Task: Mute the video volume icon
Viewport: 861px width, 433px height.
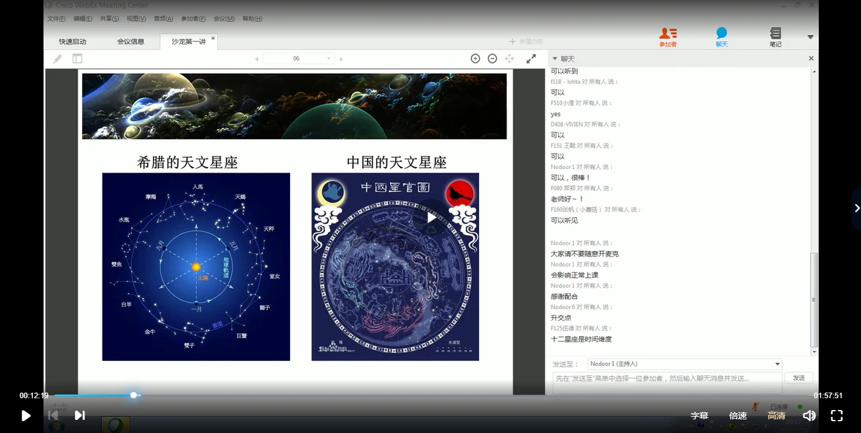Action: tap(809, 416)
